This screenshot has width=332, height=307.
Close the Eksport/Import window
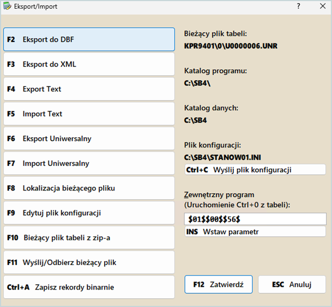pos(320,7)
